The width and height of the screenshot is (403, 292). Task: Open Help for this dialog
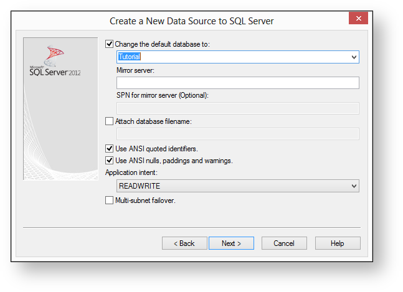click(337, 243)
